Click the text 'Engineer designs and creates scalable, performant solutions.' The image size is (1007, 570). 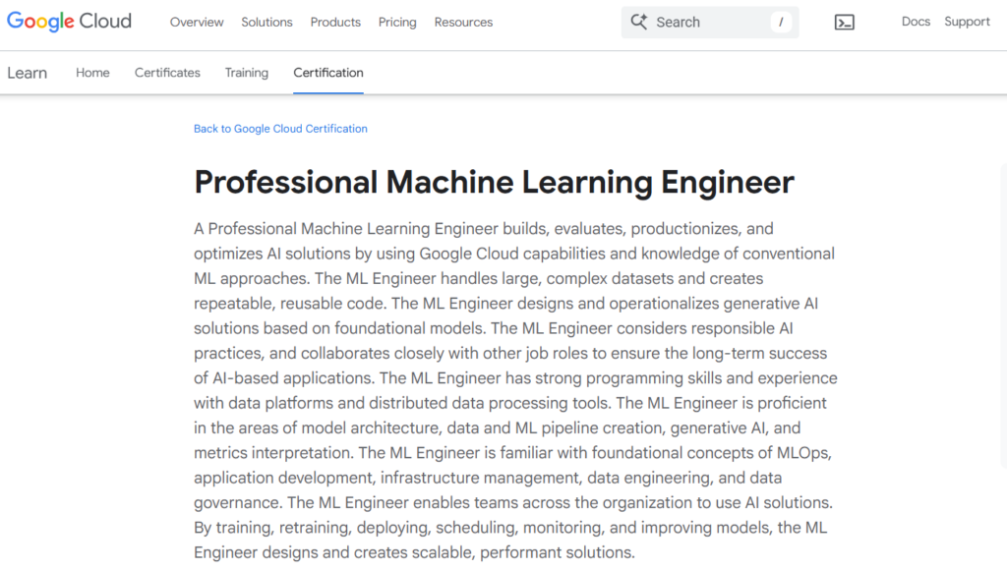[414, 552]
